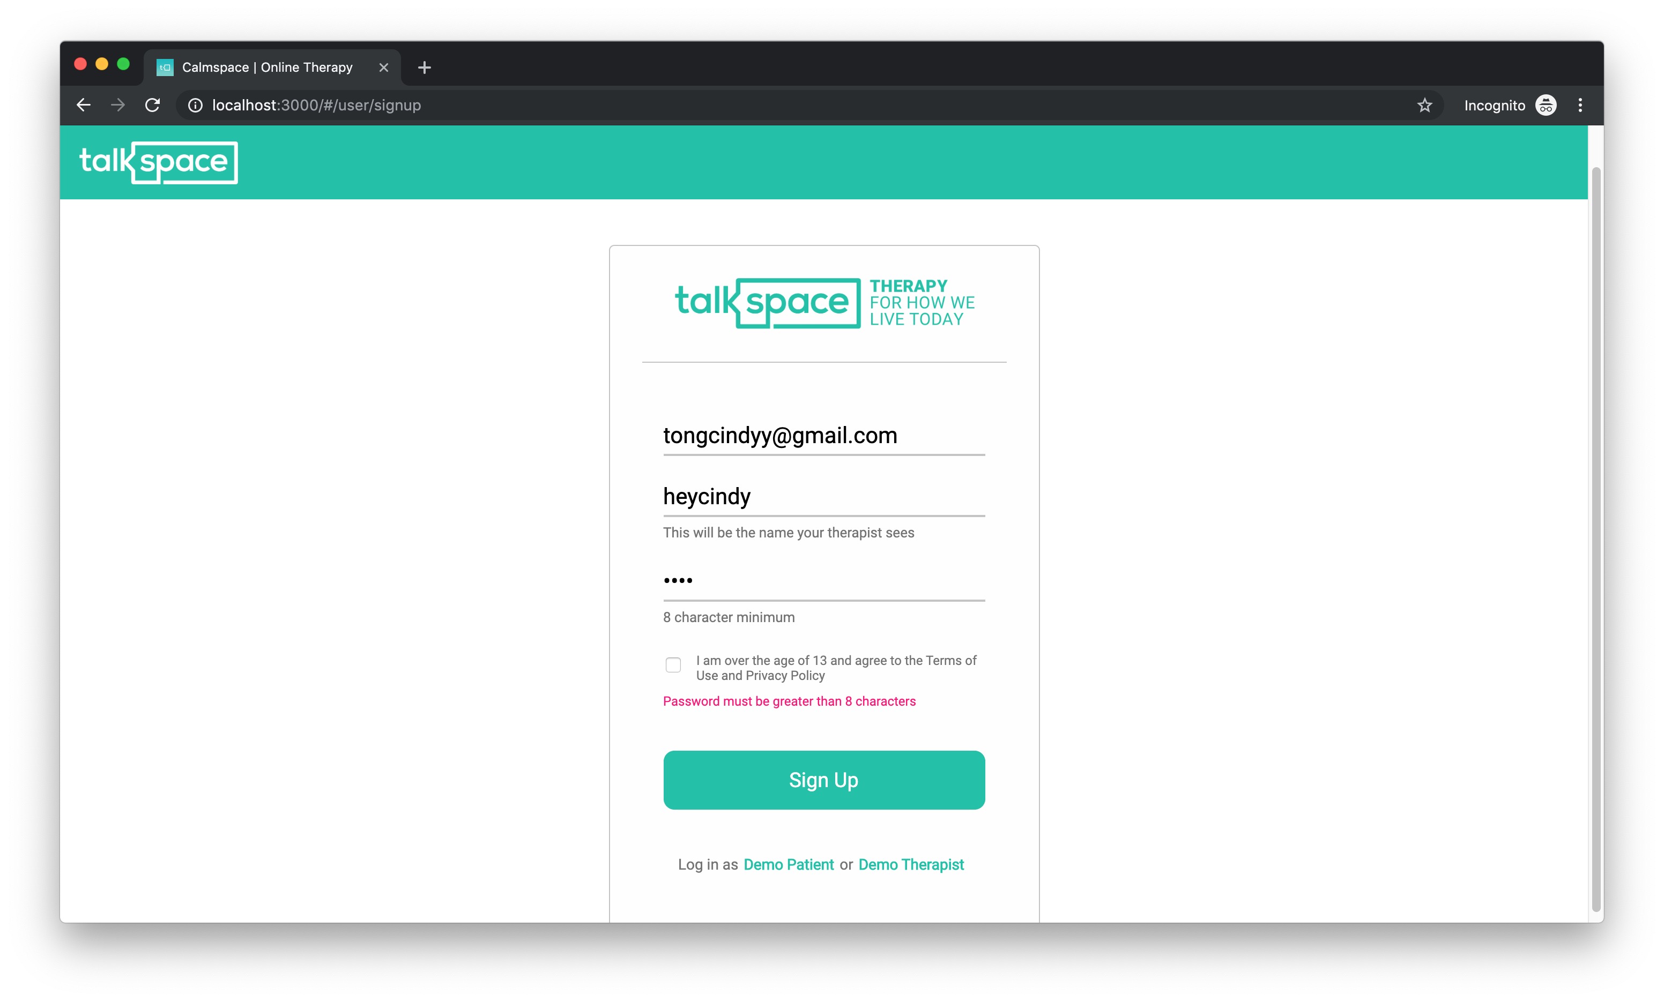Click the browser back navigation arrow
The height and width of the screenshot is (1002, 1664).
83,106
